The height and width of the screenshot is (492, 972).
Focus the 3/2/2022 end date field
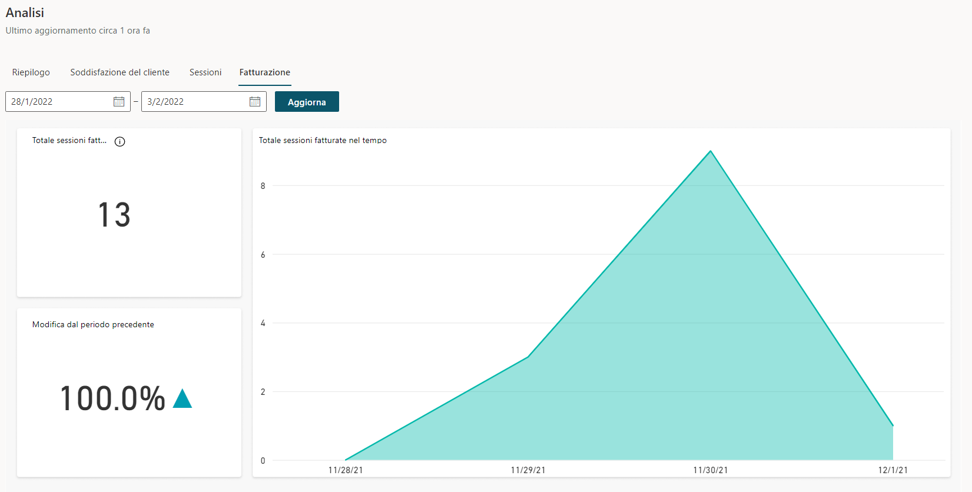pos(194,102)
